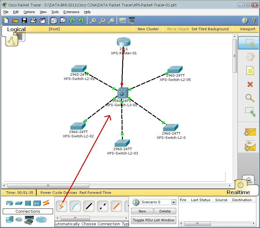Switch to the Realtime mode tab
This screenshot has width=260, height=228.
238,192
